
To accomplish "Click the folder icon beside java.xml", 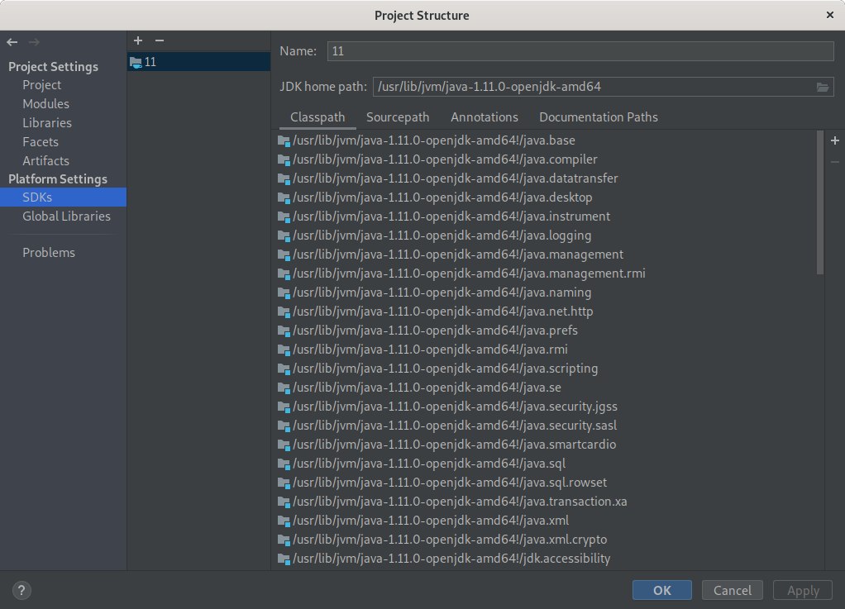I will coord(284,521).
